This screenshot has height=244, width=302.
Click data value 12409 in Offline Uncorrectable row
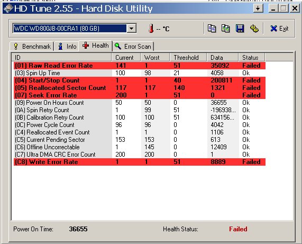pos(218,147)
